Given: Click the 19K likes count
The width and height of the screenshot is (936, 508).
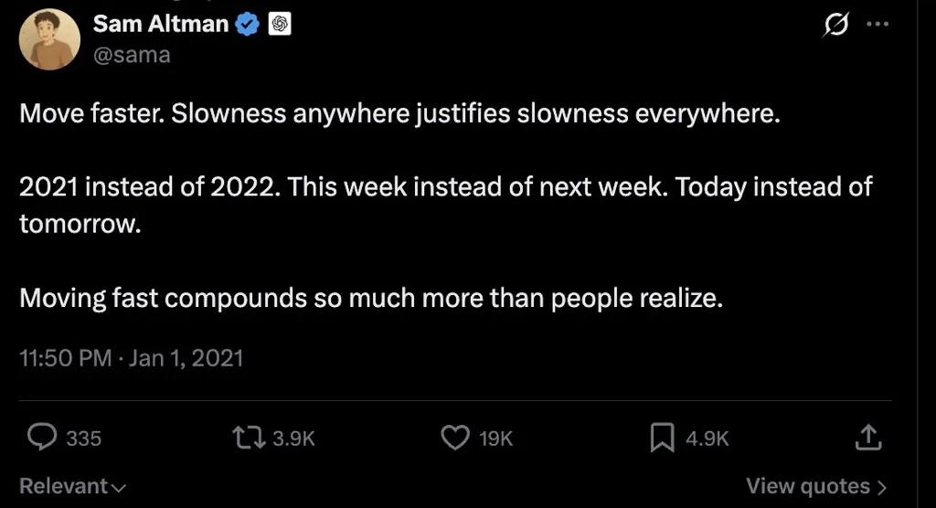Looking at the screenshot, I should click(x=496, y=439).
